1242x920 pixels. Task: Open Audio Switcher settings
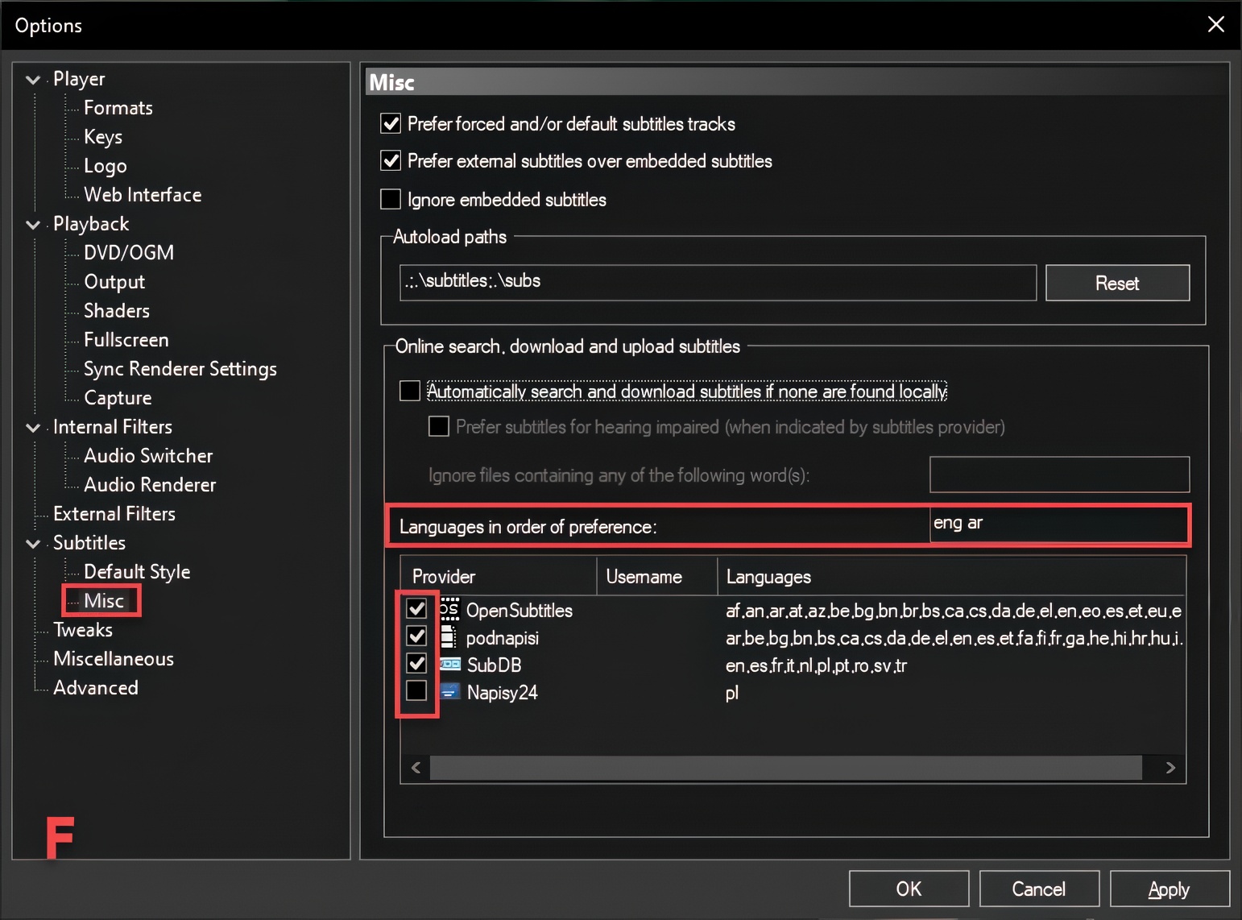pyautogui.click(x=148, y=456)
